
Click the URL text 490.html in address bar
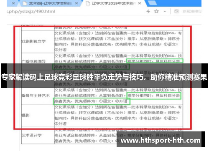click(x=46, y=11)
